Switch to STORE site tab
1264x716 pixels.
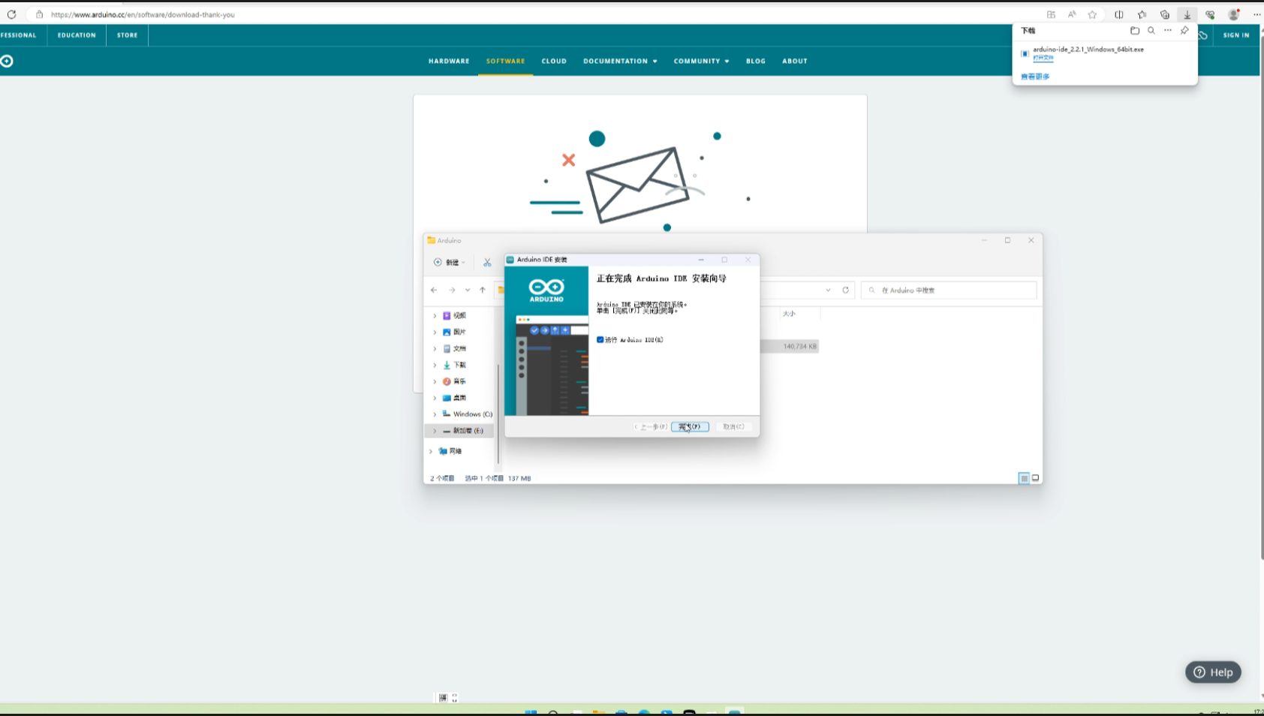point(127,35)
